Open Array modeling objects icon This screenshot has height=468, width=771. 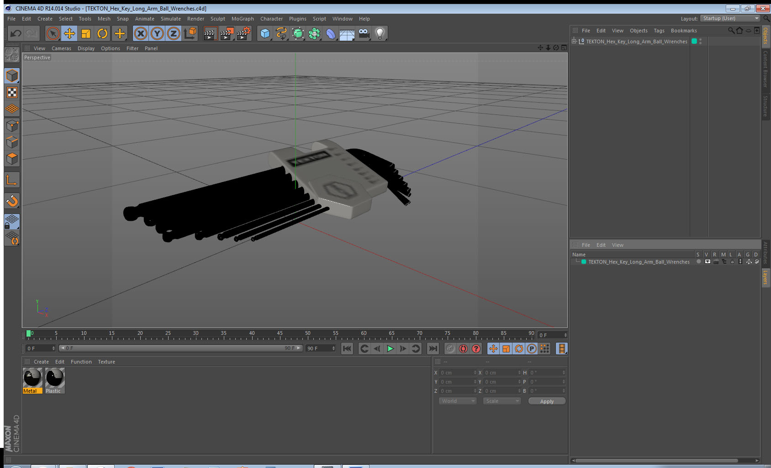coord(314,33)
